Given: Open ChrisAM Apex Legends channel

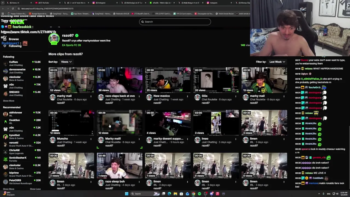Looking at the screenshot, I should (22, 152).
